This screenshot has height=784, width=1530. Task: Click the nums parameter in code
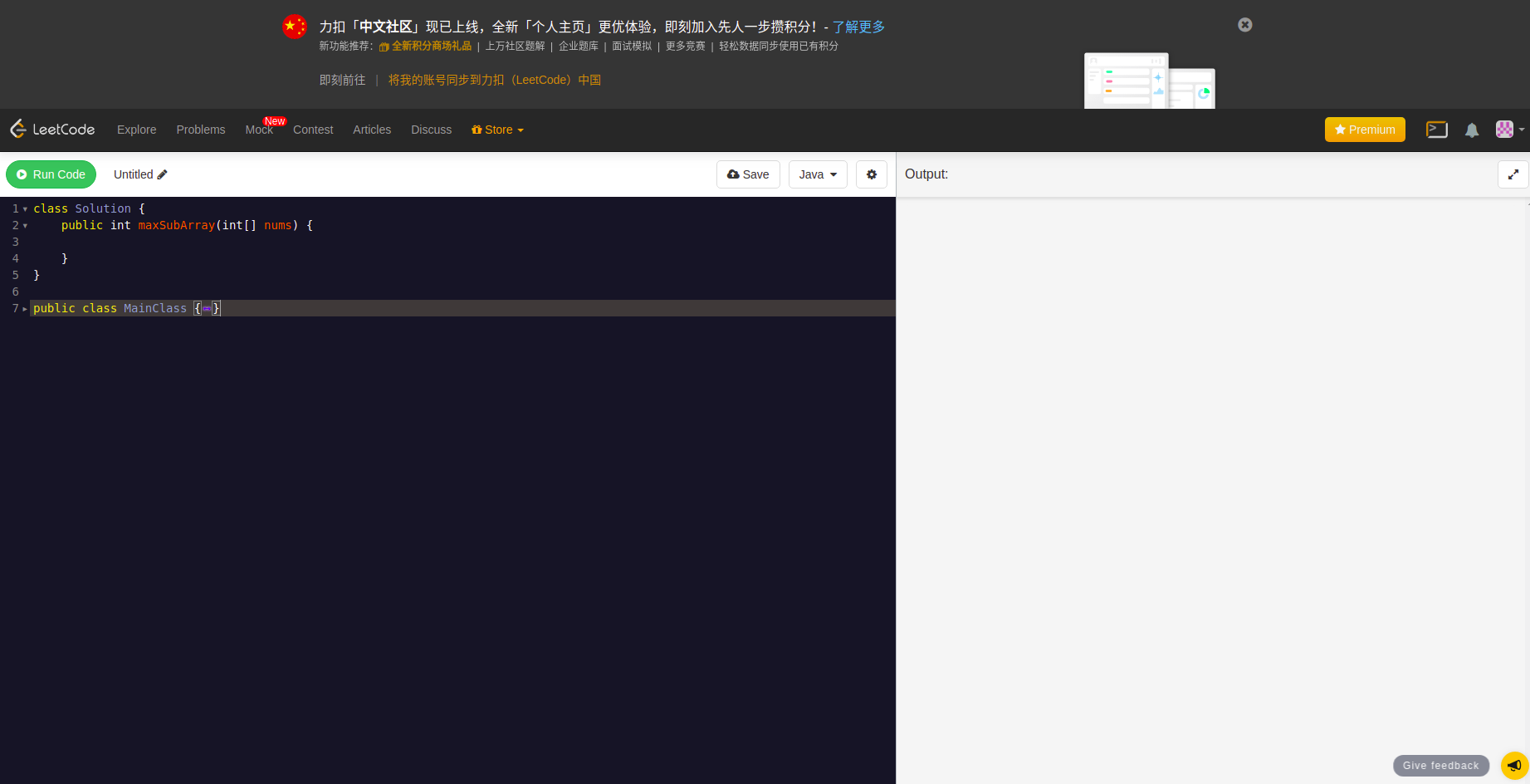(x=278, y=225)
